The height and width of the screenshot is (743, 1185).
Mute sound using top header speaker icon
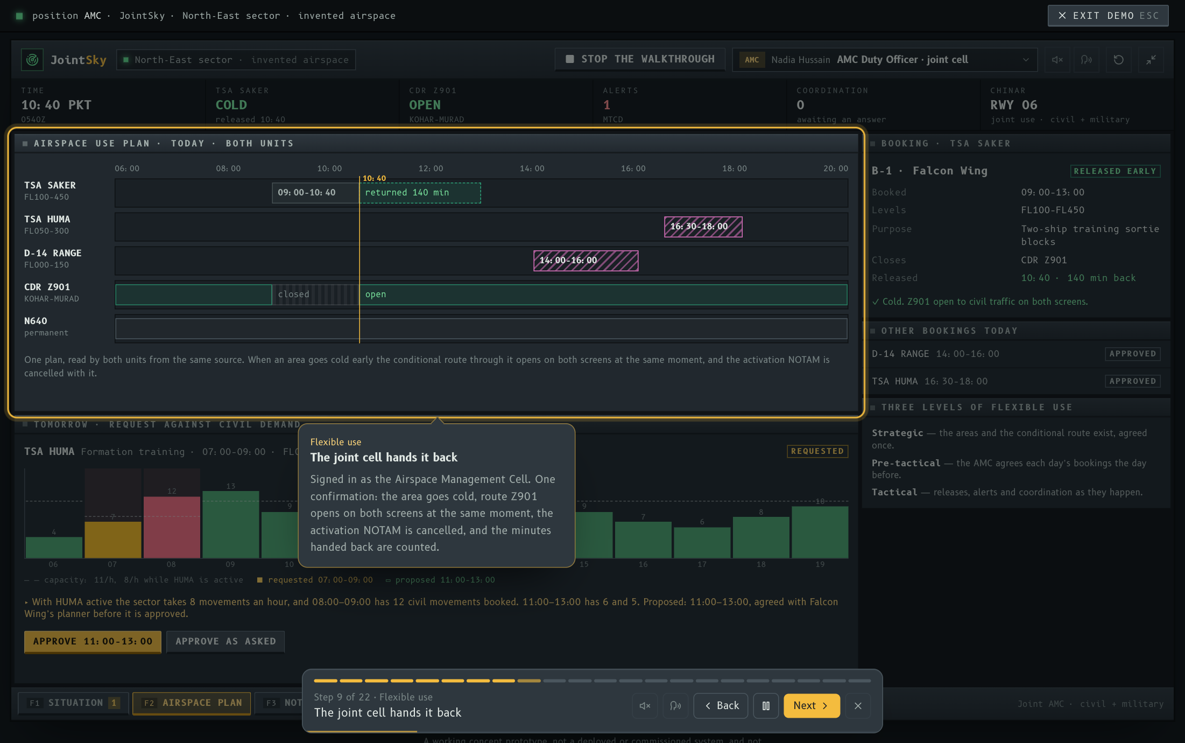[1057, 60]
